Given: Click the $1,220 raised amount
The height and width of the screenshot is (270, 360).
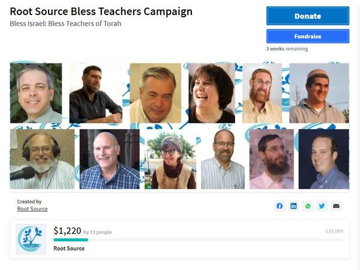Looking at the screenshot, I should click(x=67, y=231).
